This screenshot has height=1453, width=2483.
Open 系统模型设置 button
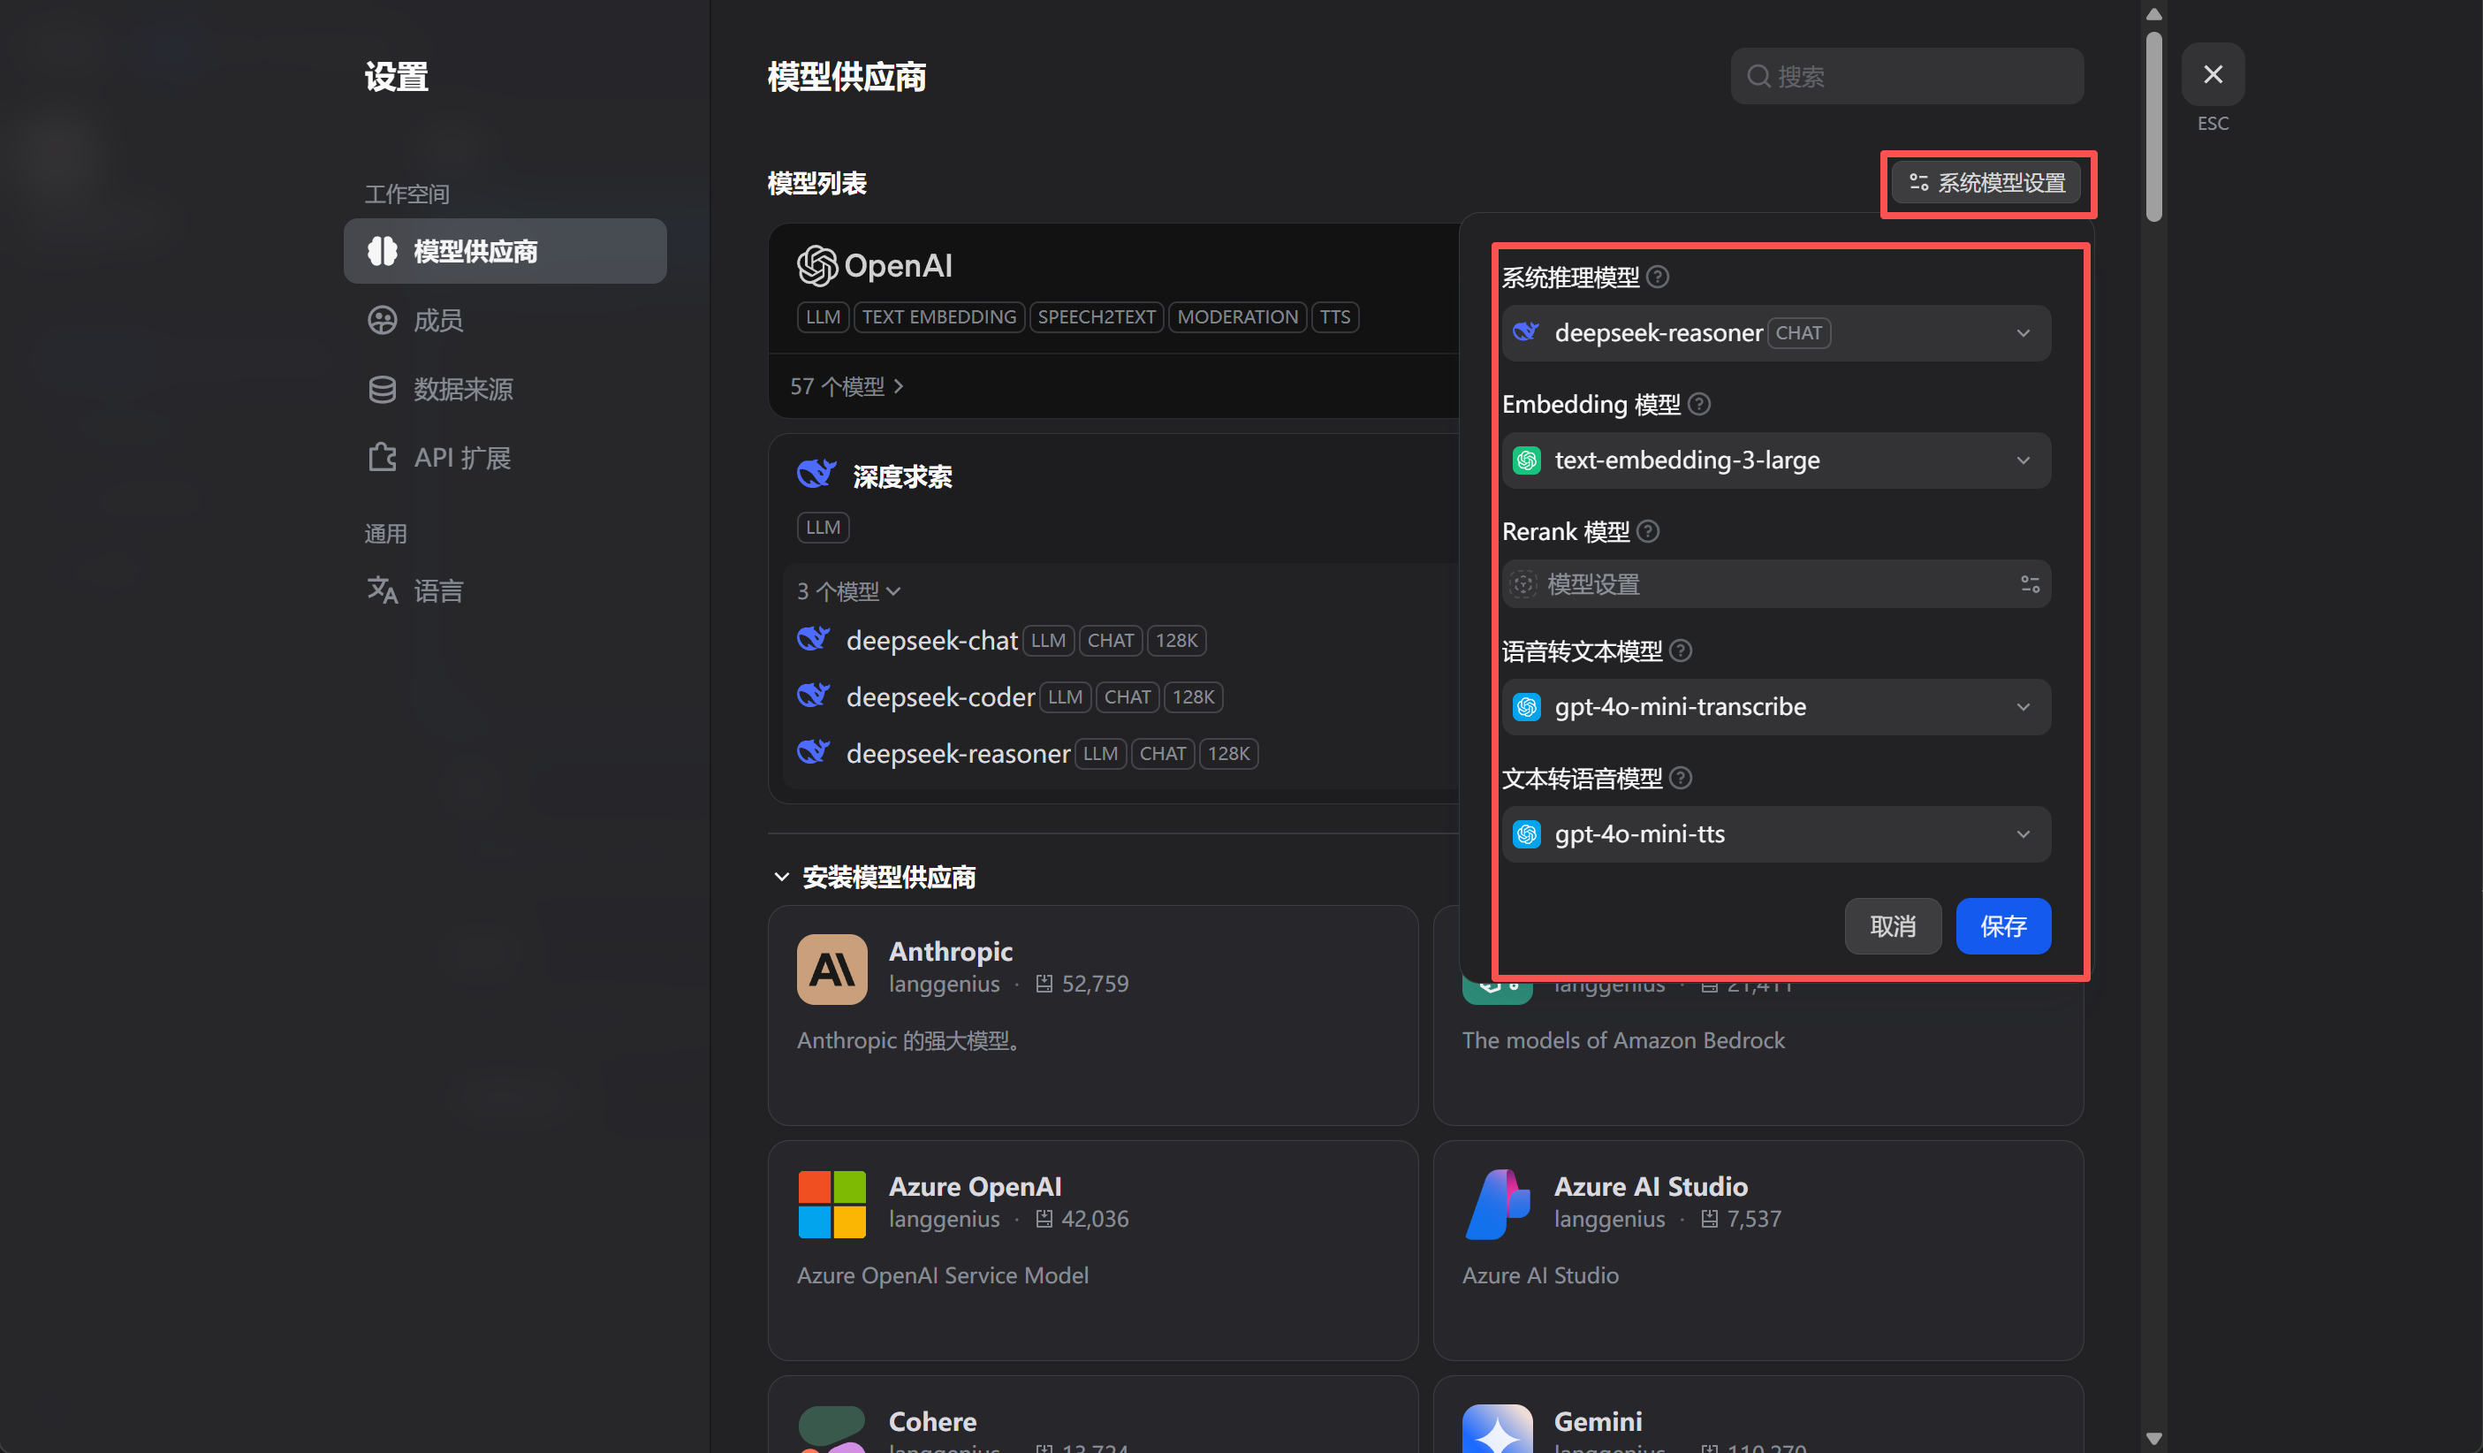tap(1986, 183)
